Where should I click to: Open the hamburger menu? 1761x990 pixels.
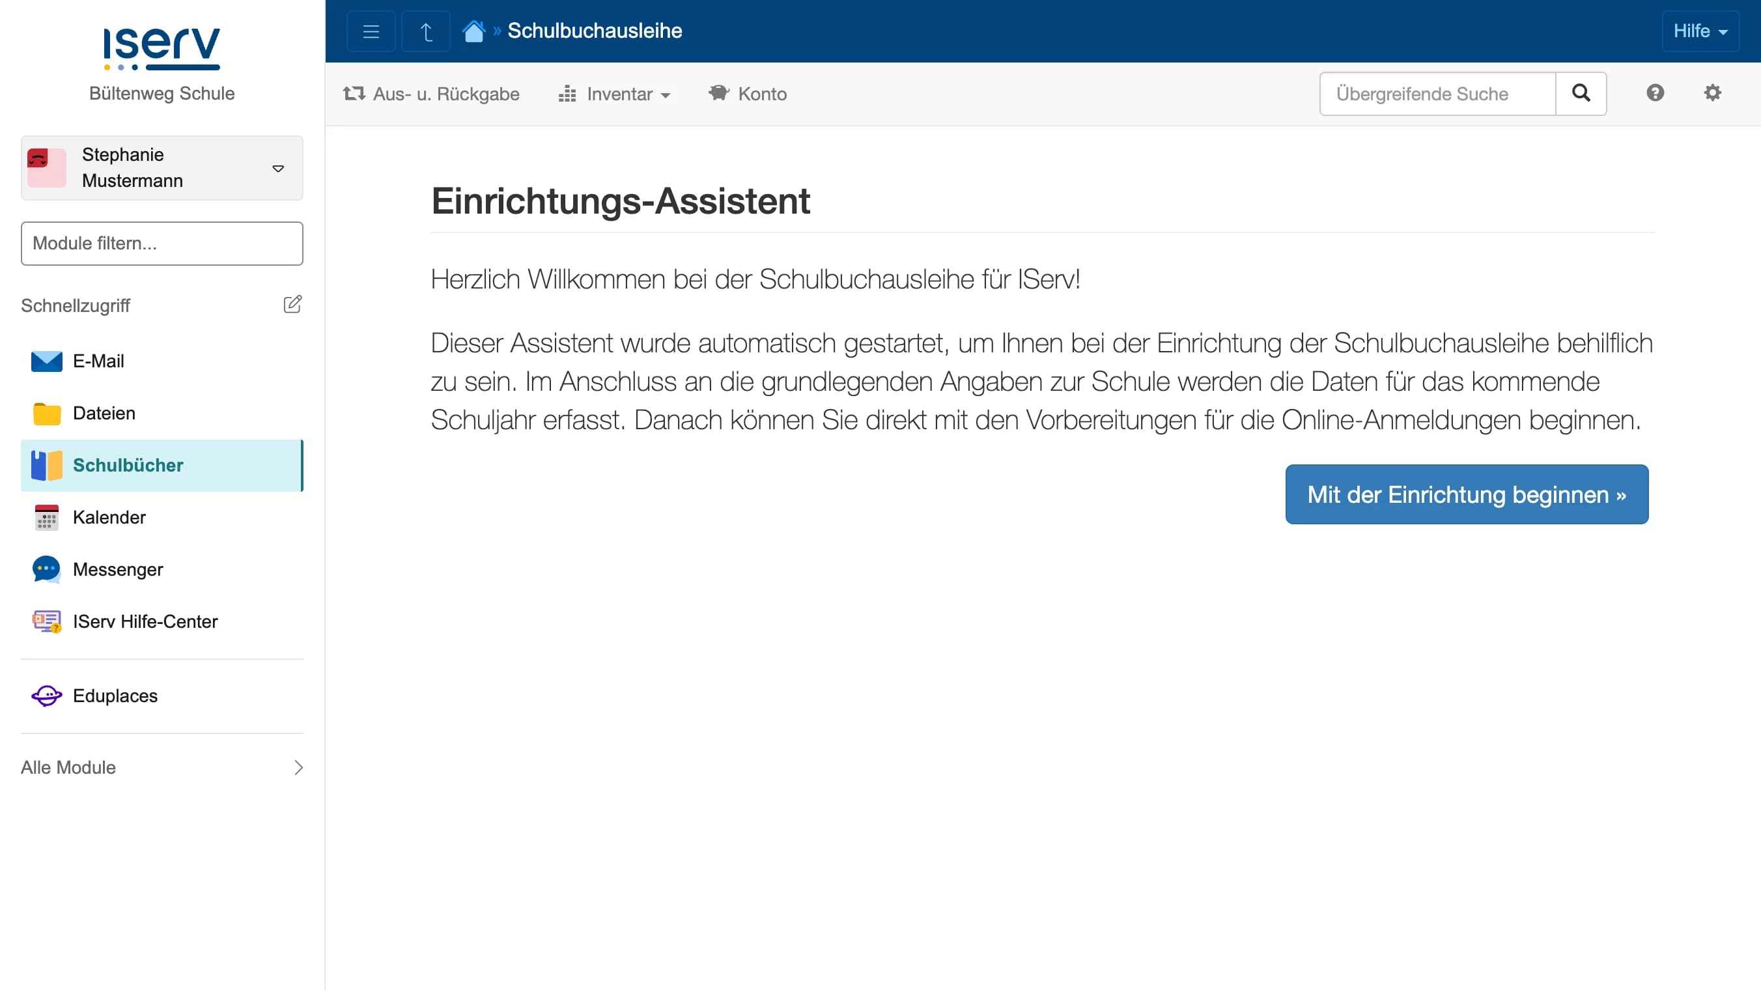[x=371, y=30]
